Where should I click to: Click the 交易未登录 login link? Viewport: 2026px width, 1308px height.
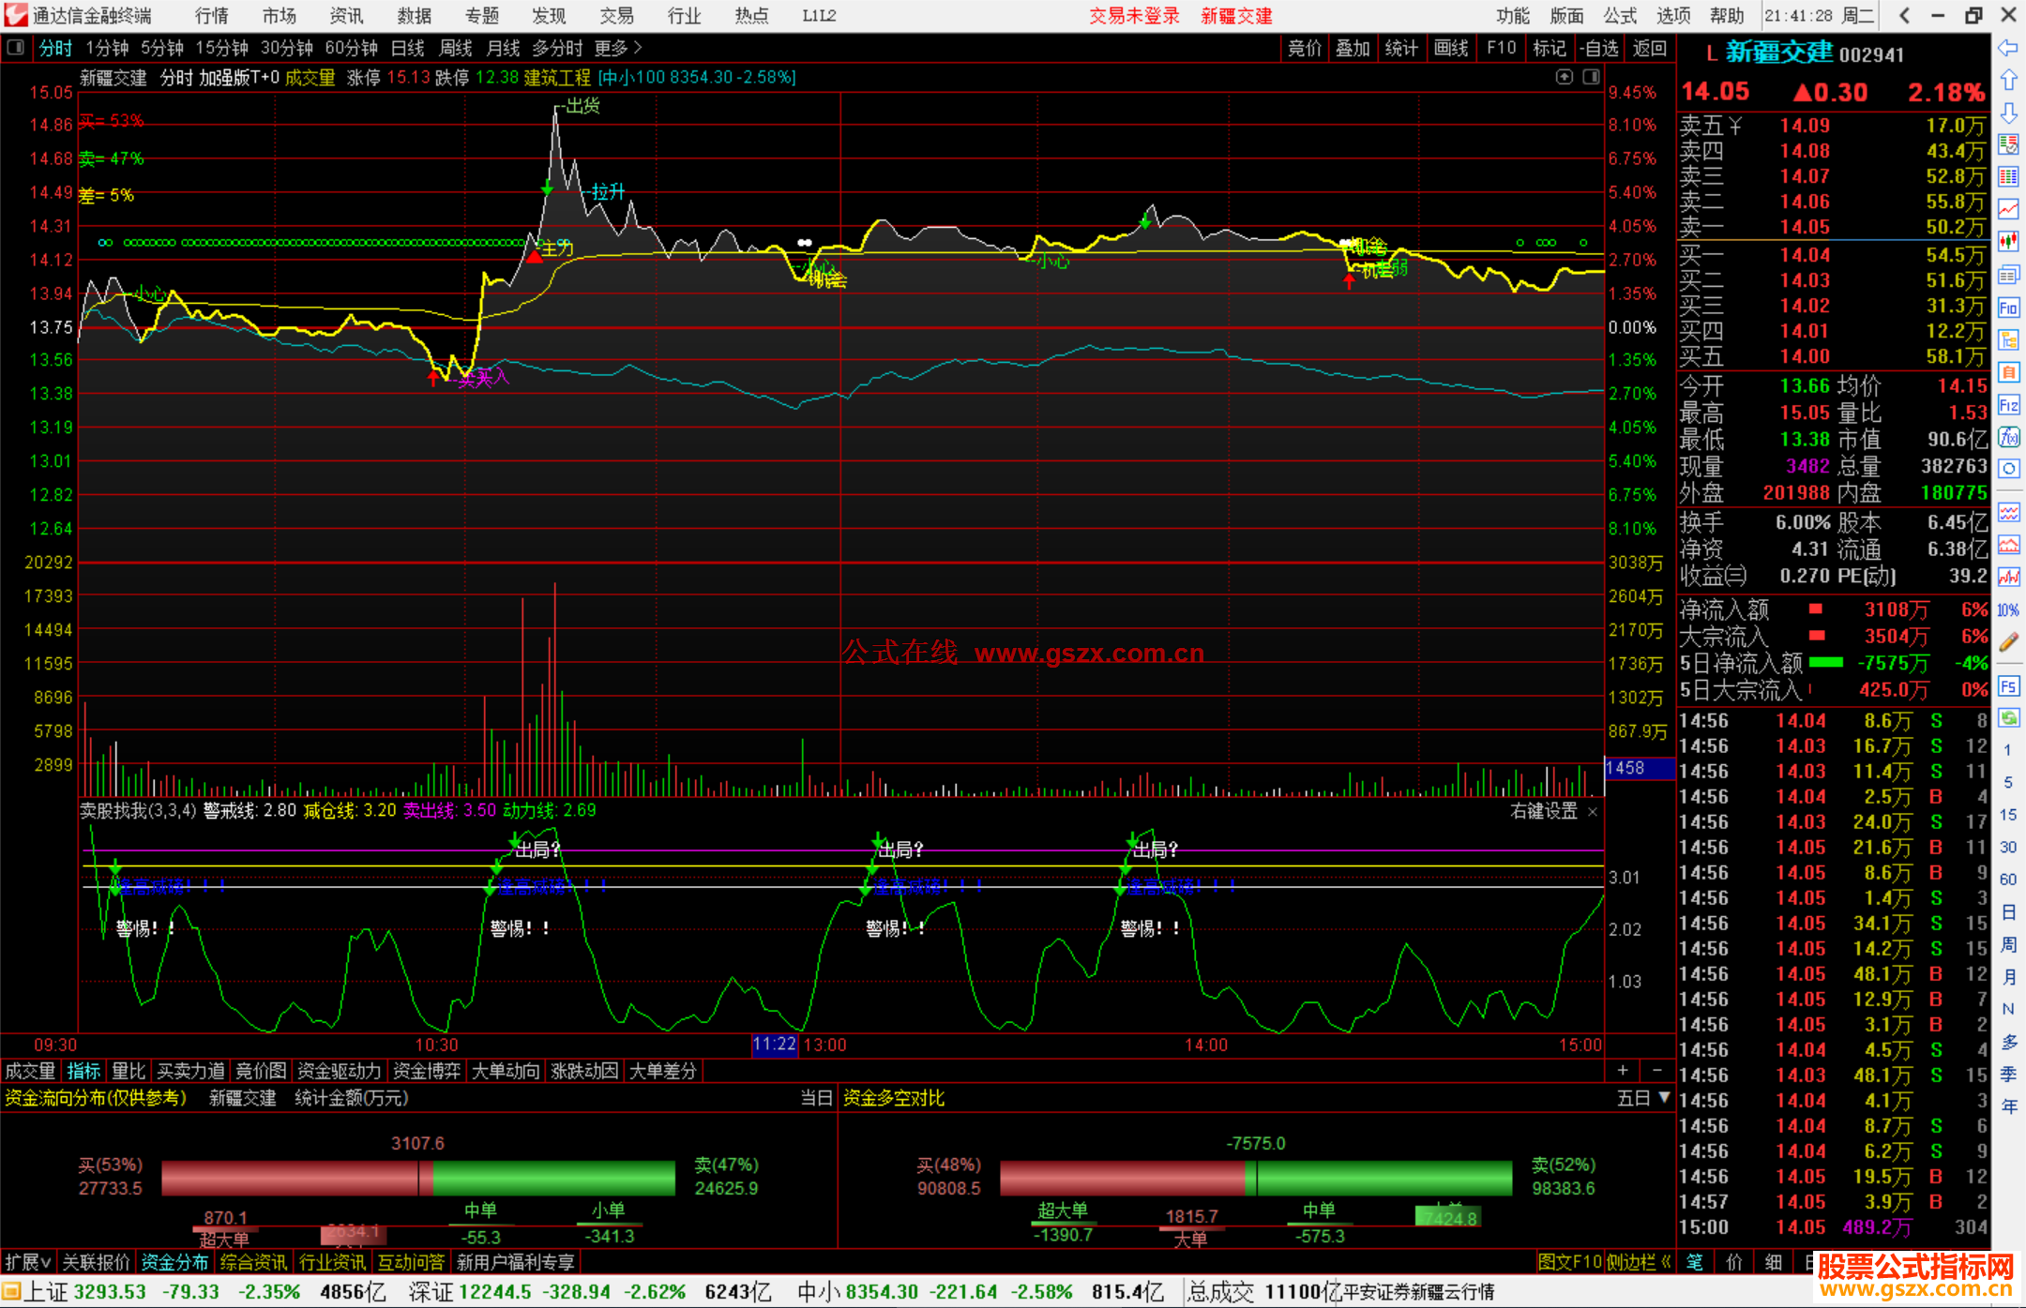tap(1134, 16)
